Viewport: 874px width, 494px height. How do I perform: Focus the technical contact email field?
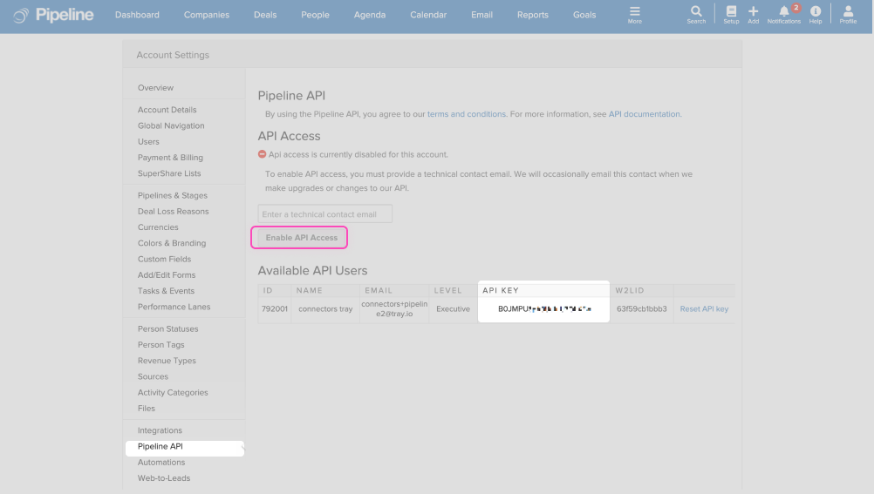click(x=324, y=214)
